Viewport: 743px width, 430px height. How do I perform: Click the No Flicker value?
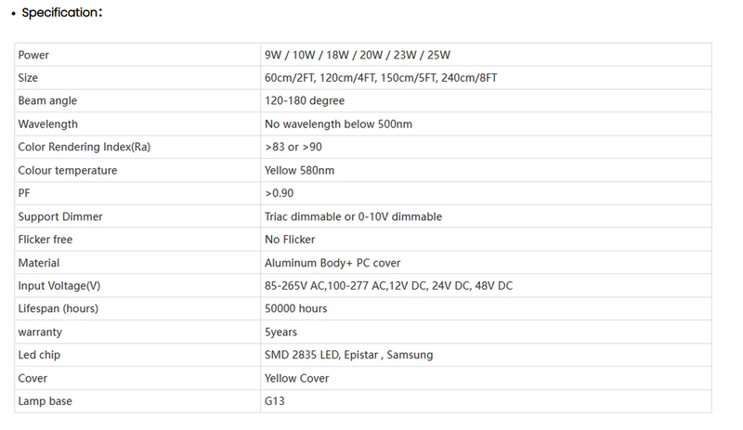(x=290, y=240)
